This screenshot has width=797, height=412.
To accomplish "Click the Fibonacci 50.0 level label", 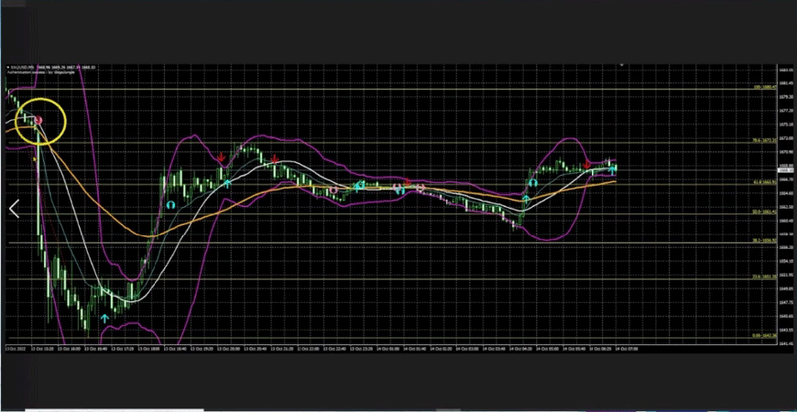I will pos(765,211).
